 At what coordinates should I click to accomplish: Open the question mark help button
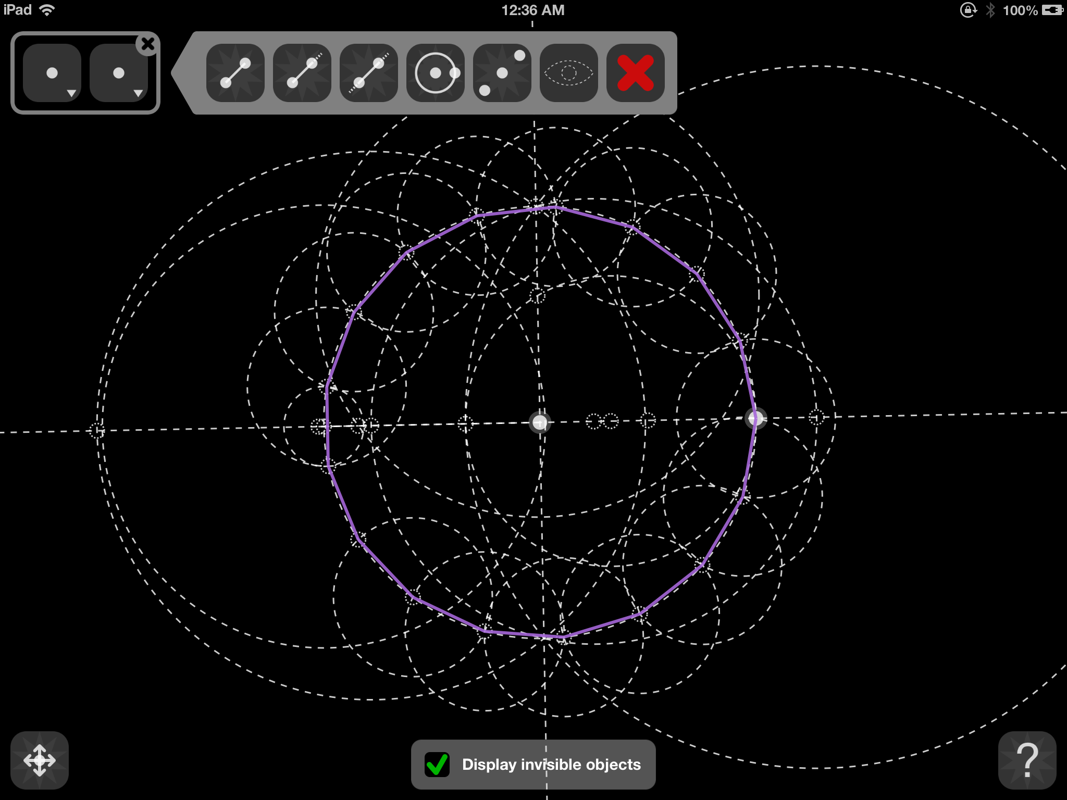pyautogui.click(x=1027, y=760)
